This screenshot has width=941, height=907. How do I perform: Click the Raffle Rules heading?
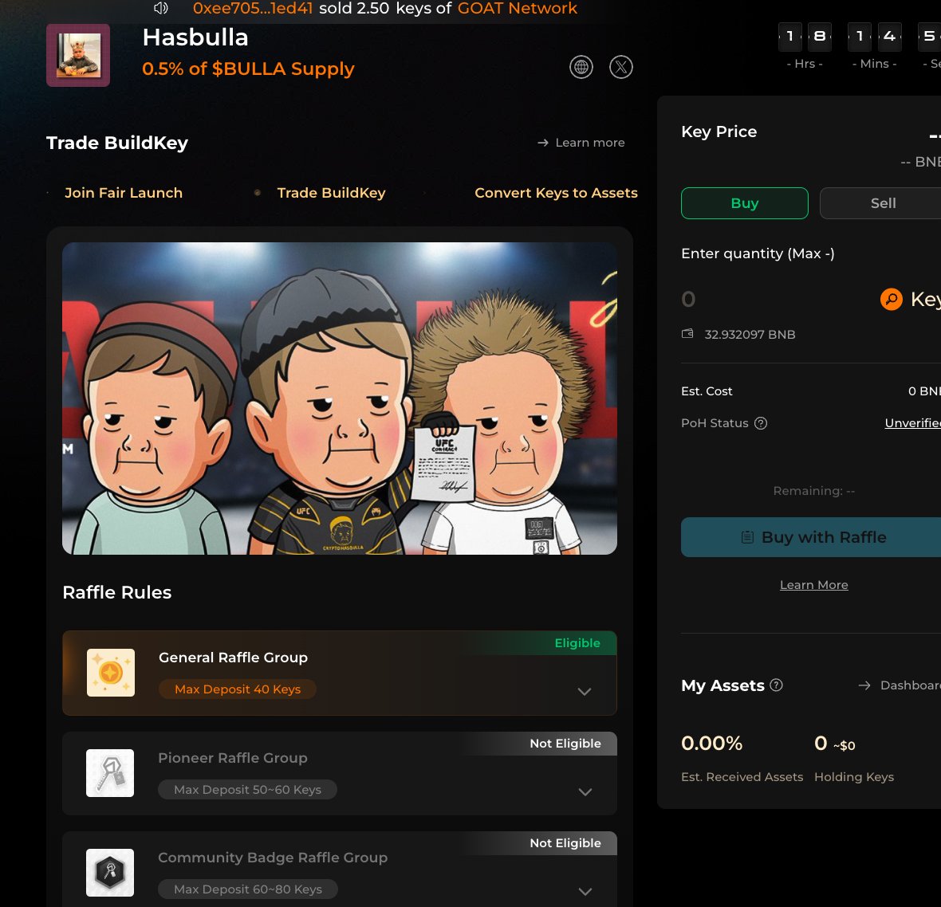(117, 593)
